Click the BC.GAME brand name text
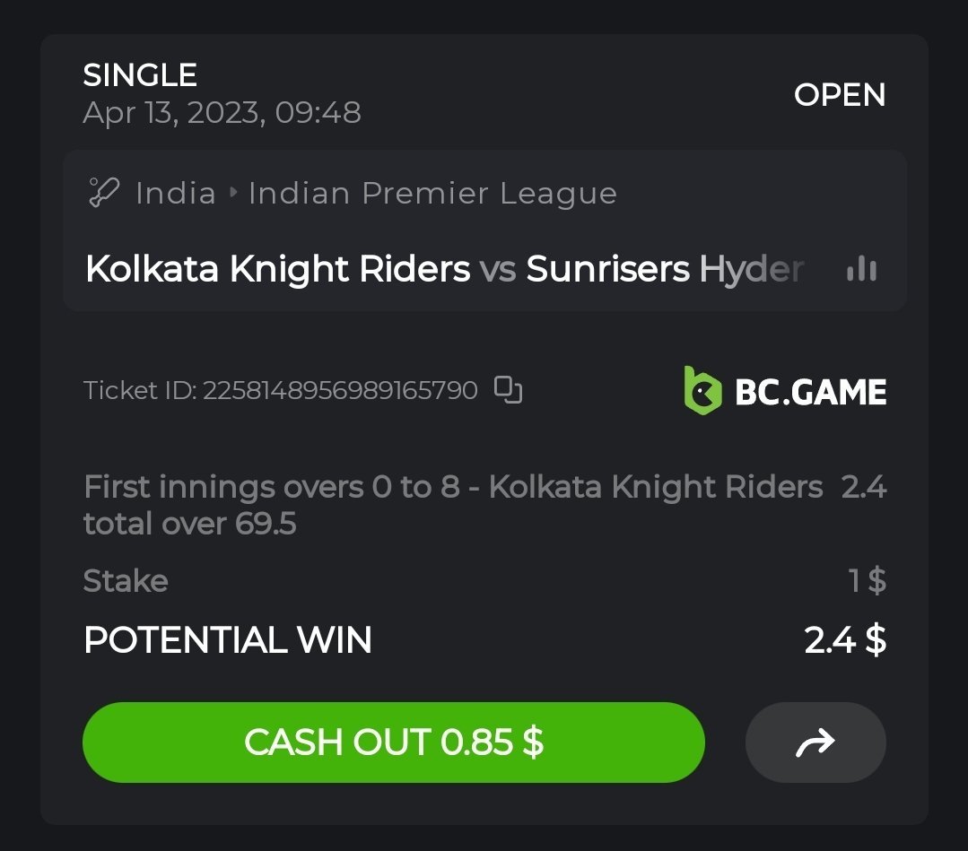 [810, 391]
